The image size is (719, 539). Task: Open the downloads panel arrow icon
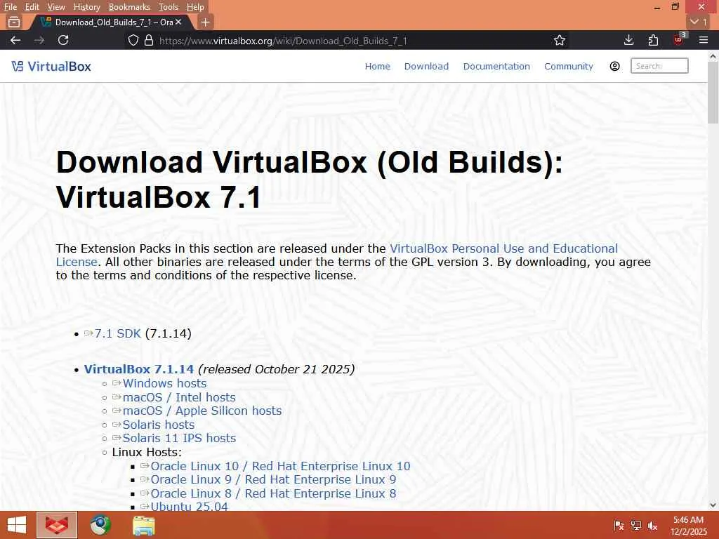click(x=628, y=40)
